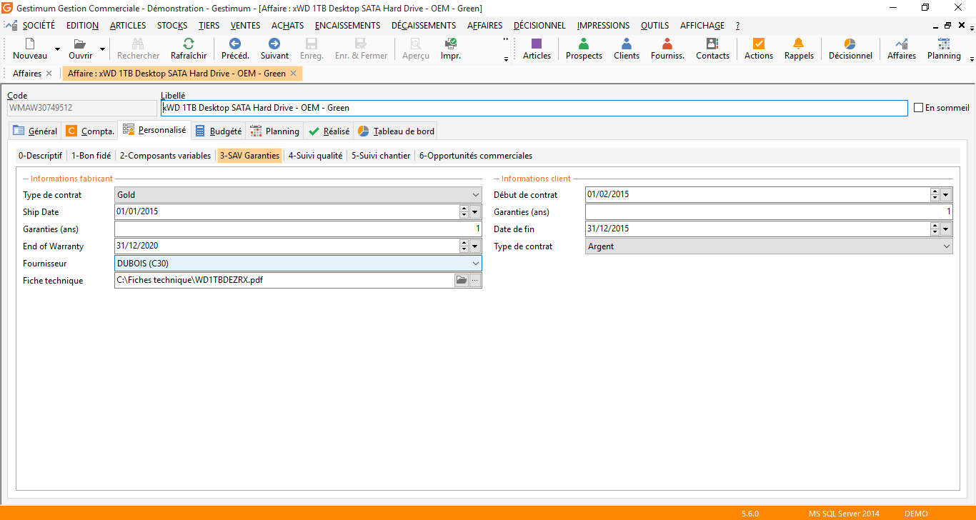This screenshot has width=976, height=520.
Task: Expand the Ouvrir dropdown arrow
Action: coord(102,49)
